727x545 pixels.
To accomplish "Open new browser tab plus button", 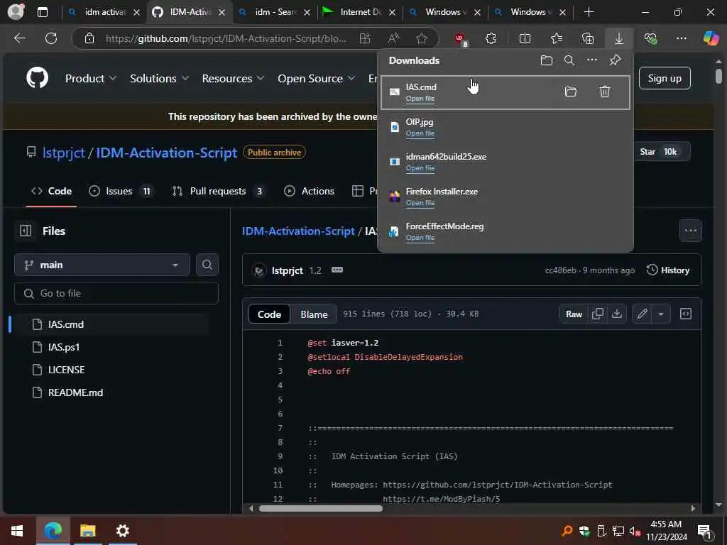I will click(589, 12).
